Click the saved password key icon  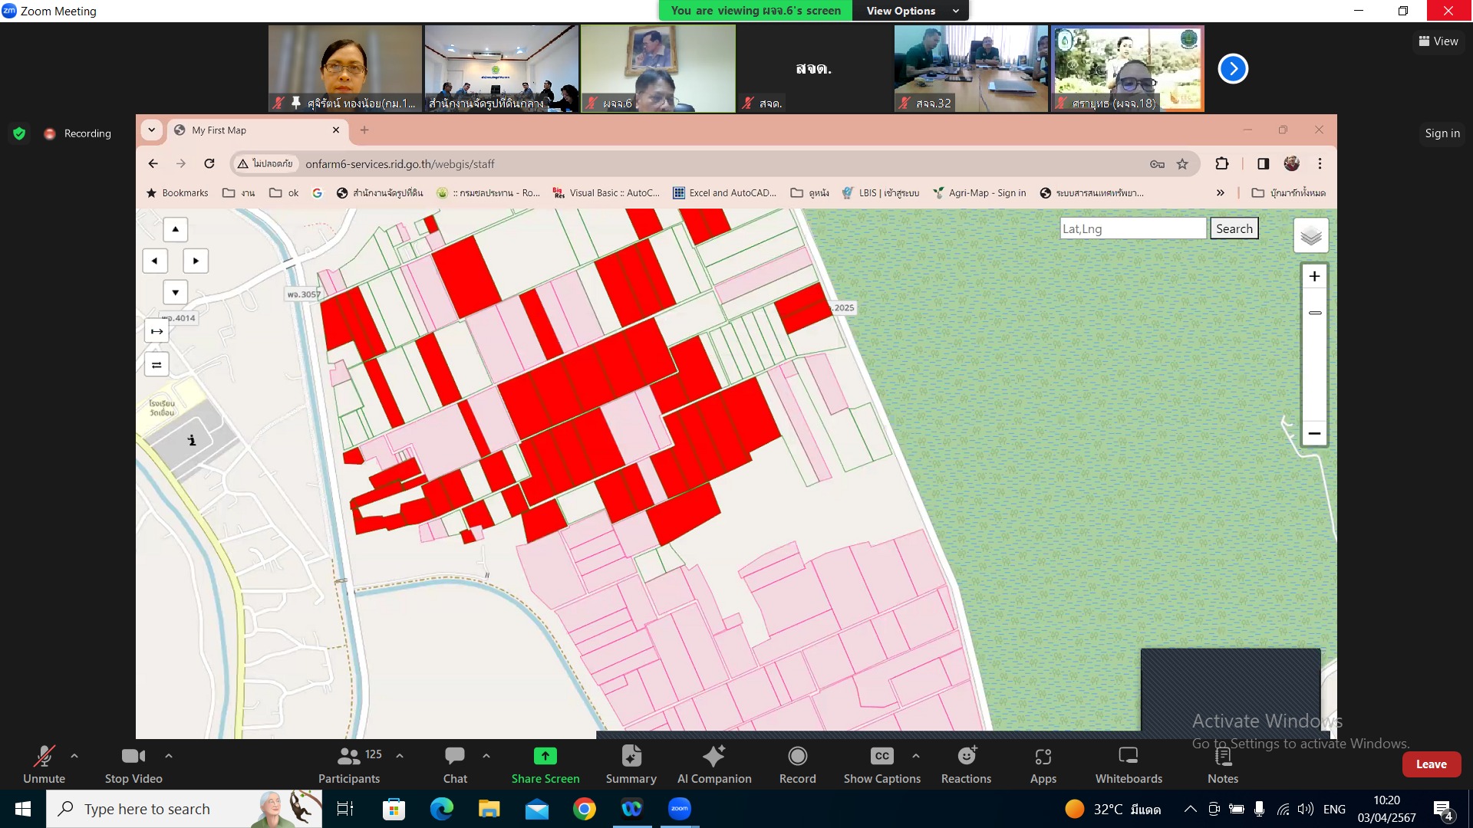1157,163
